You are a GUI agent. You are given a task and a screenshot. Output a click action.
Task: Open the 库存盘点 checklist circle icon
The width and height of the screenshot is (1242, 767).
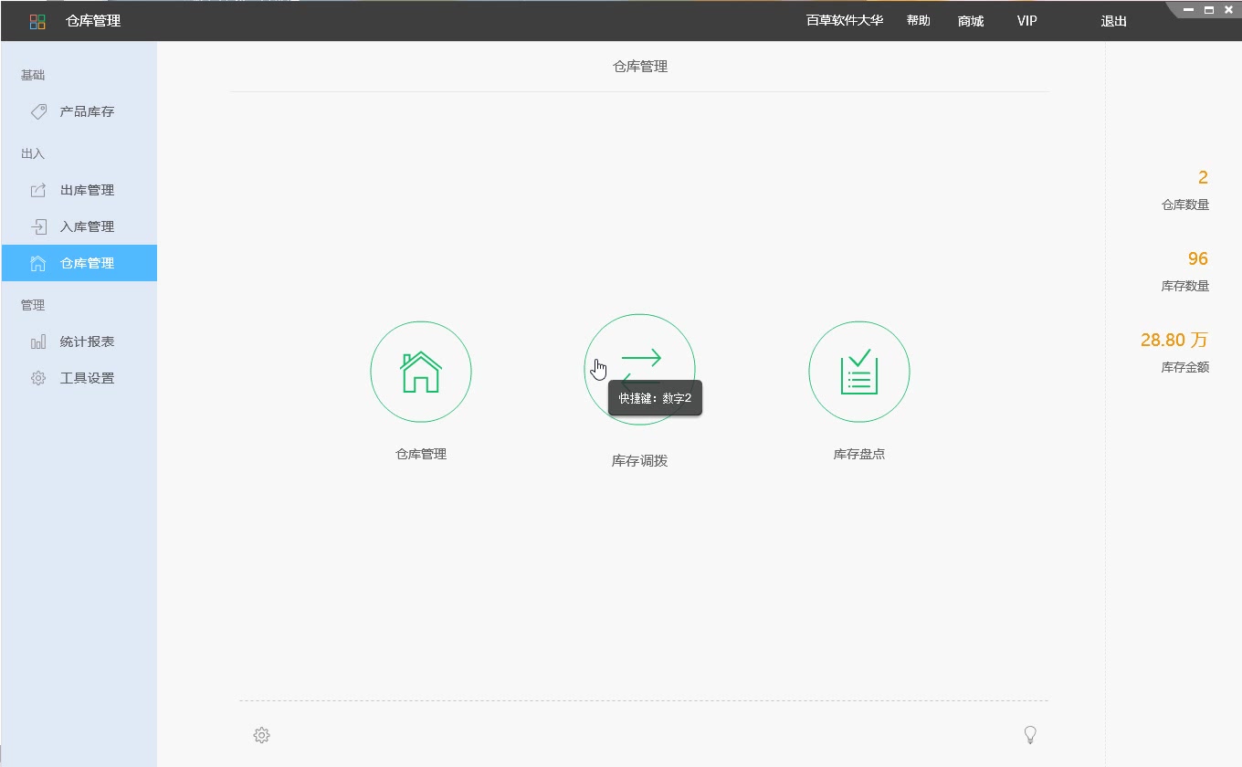point(859,372)
